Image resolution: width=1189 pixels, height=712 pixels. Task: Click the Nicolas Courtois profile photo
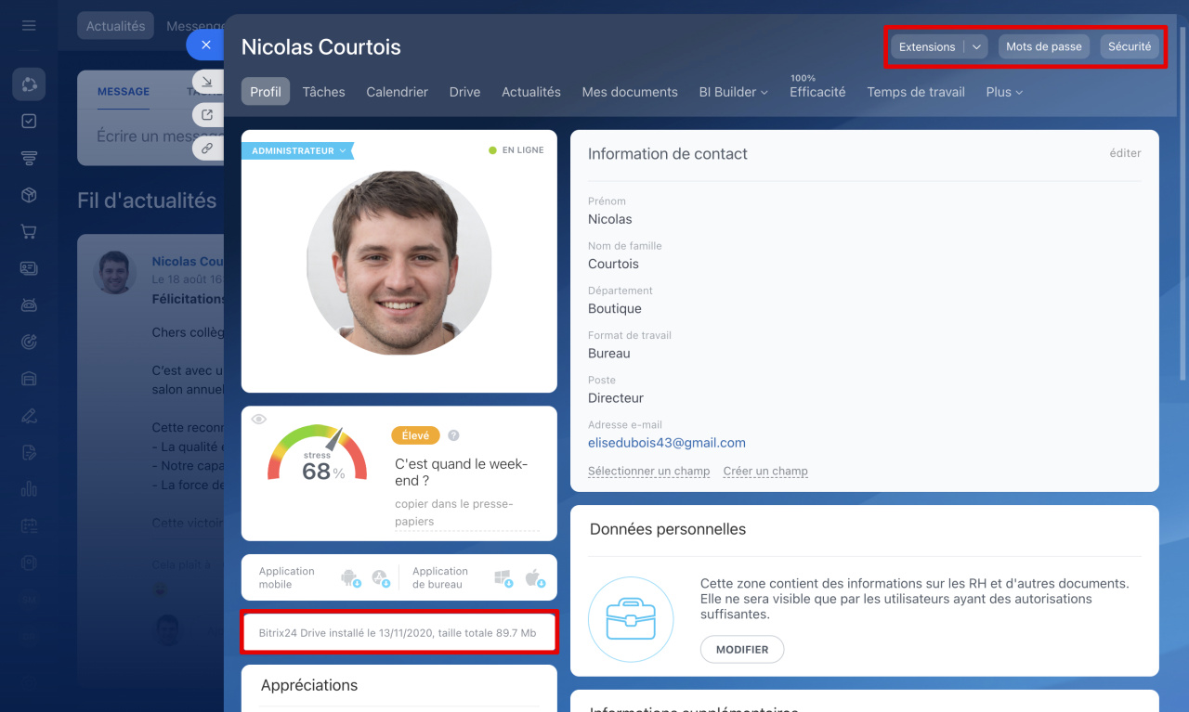coord(399,263)
